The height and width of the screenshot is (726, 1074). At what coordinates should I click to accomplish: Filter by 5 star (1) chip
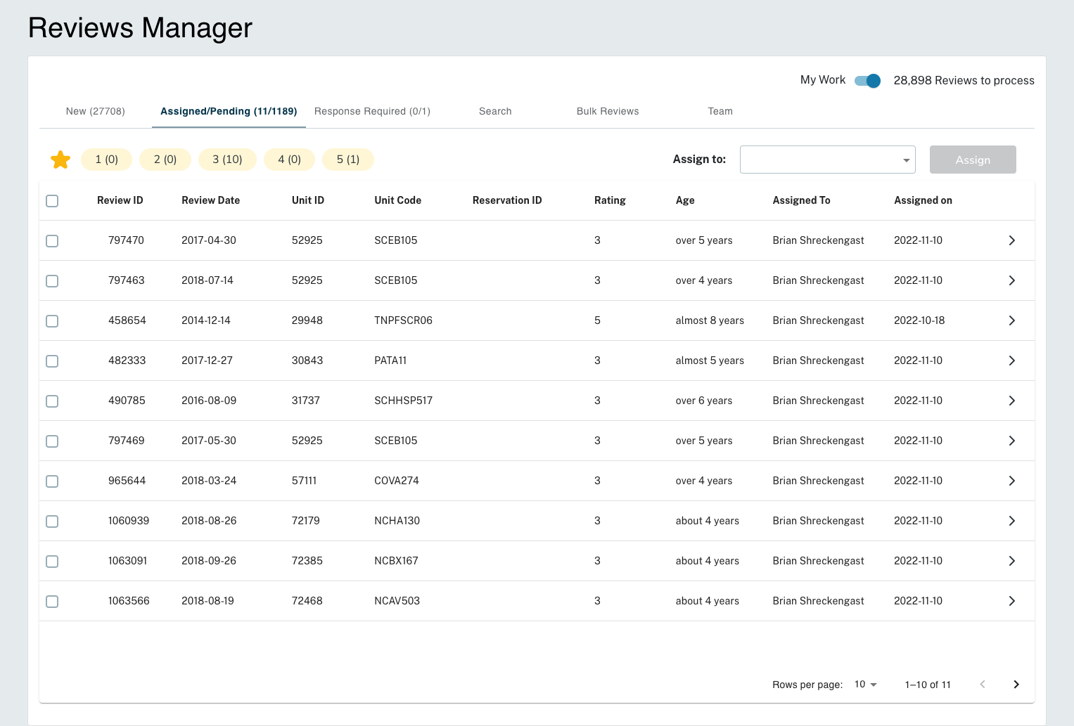(x=348, y=160)
